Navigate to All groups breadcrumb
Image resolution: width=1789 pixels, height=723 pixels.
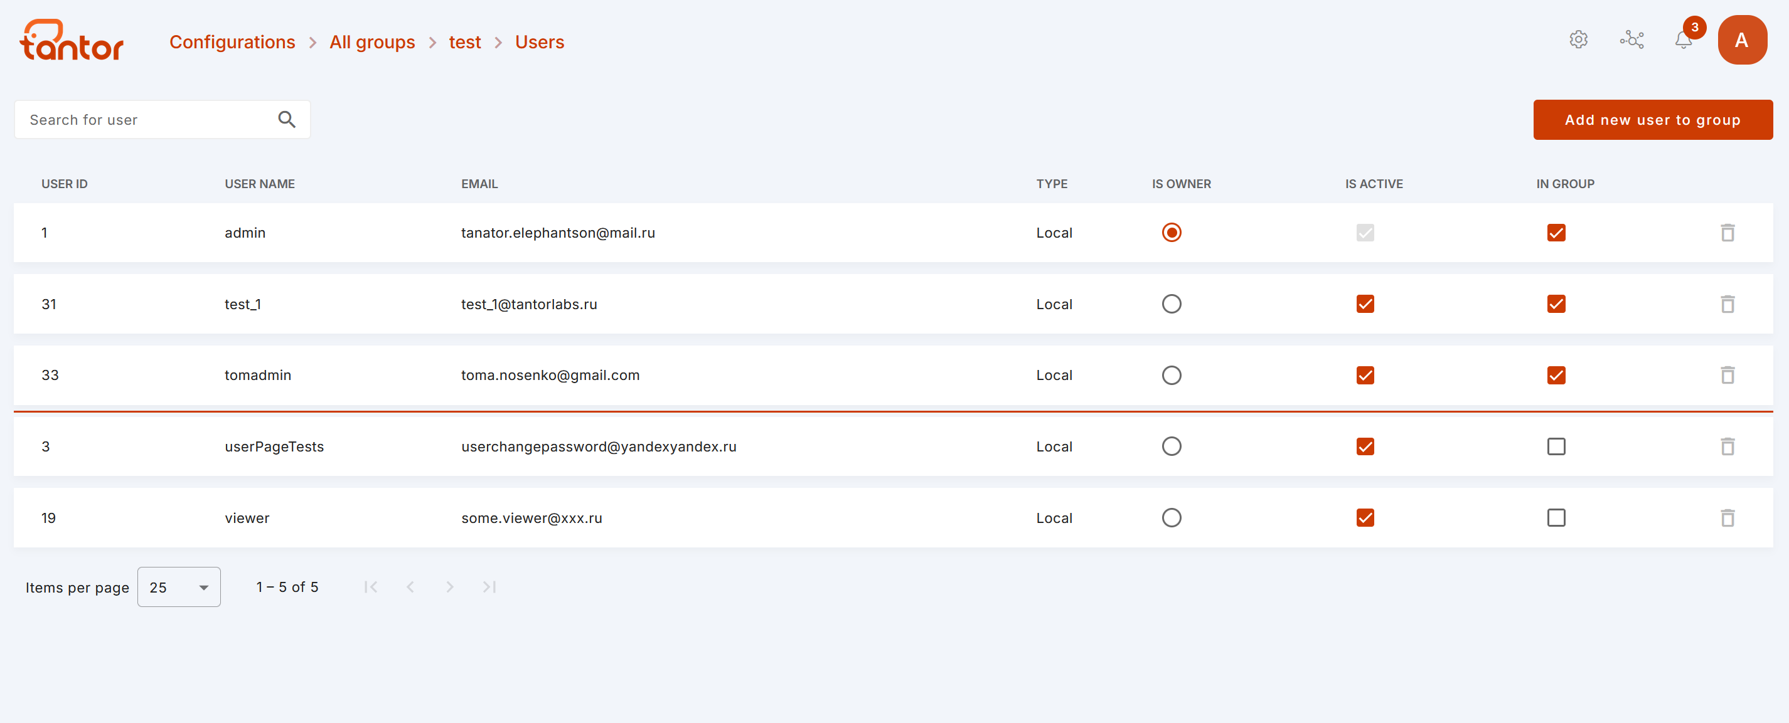[x=371, y=42]
